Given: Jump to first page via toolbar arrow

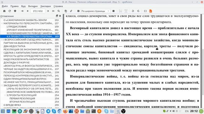Looking at the screenshot, I should (22, 11).
